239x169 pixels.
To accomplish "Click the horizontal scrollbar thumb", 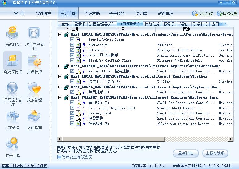I will coord(113,139).
